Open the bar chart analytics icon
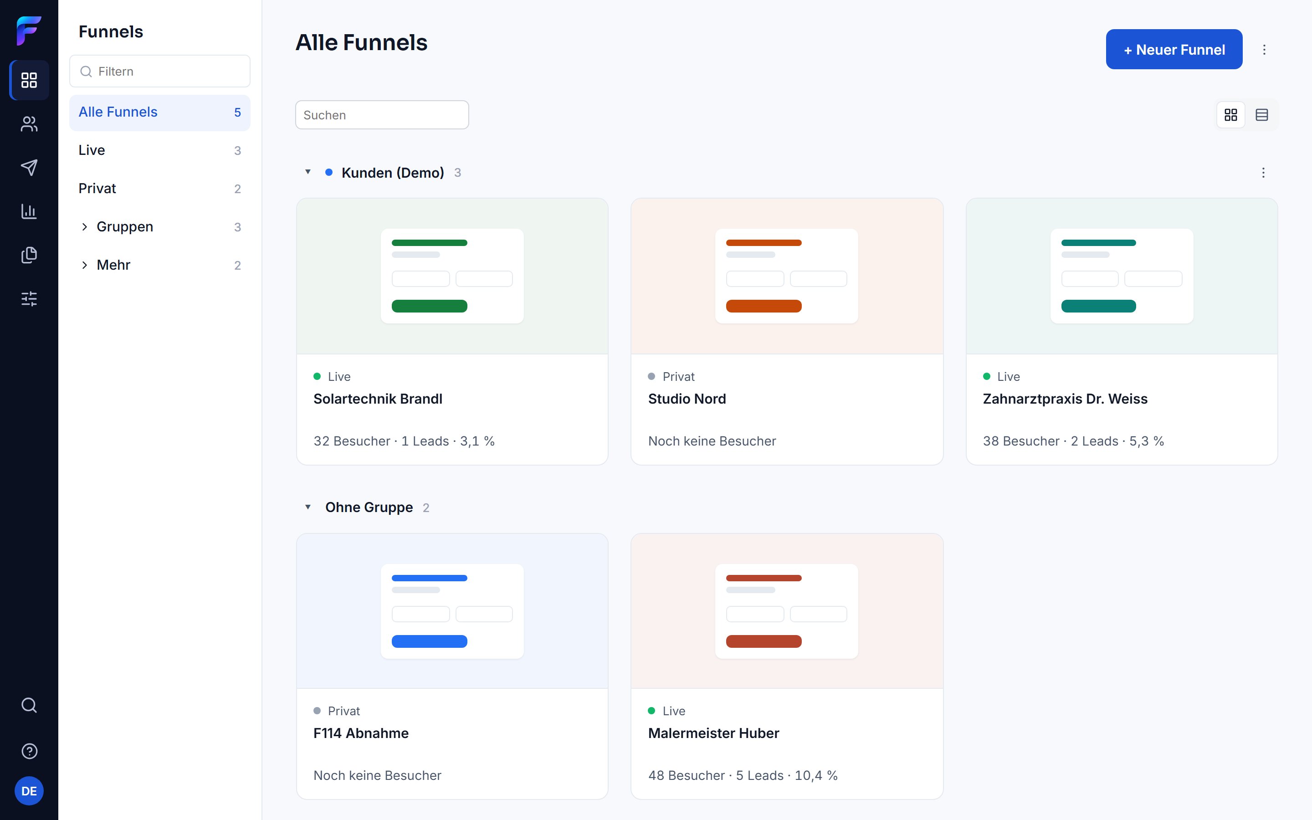This screenshot has height=820, width=1312. (x=29, y=211)
